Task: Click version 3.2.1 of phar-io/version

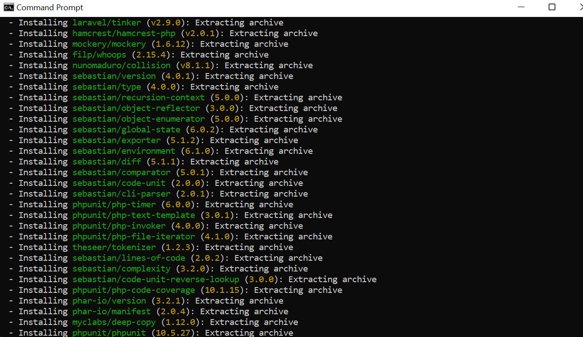Action: [168, 300]
